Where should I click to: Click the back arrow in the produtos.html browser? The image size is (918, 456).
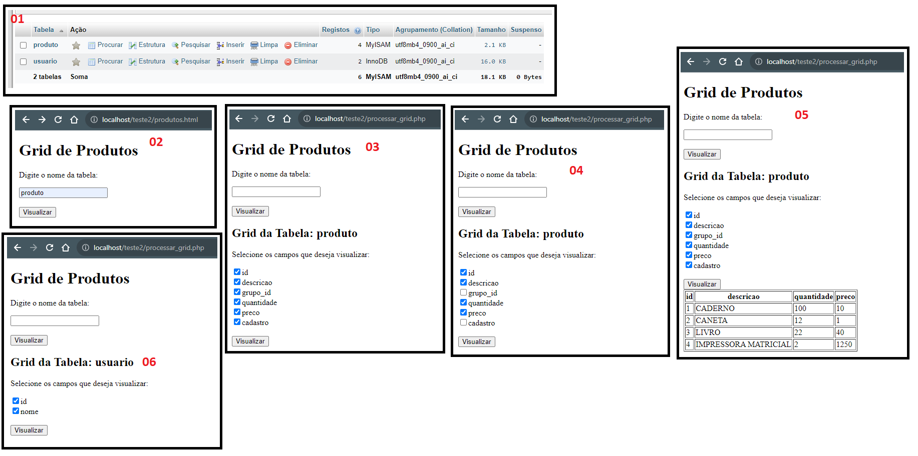click(x=26, y=119)
